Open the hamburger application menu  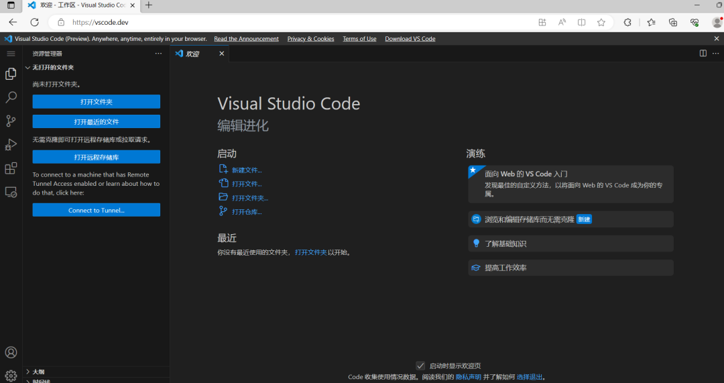pyautogui.click(x=11, y=54)
